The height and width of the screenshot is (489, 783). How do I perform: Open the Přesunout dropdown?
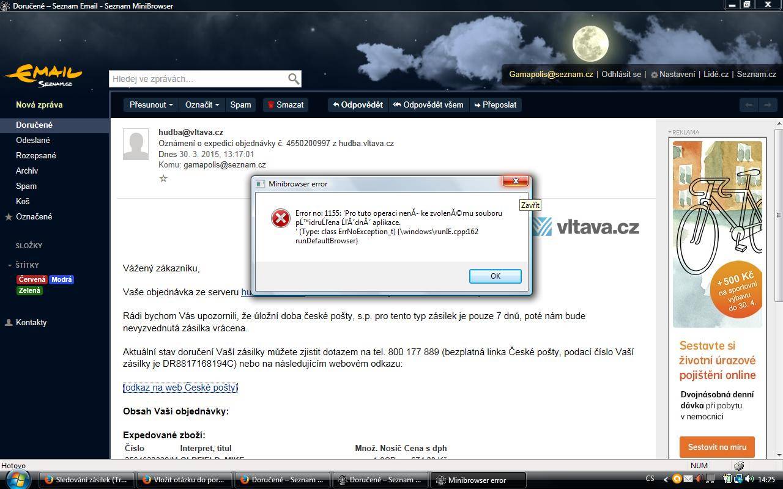pos(151,105)
